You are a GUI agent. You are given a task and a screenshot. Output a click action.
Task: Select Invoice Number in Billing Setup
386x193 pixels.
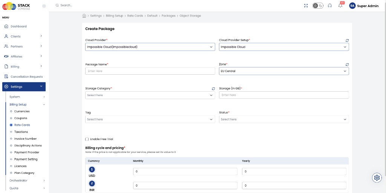25,139
